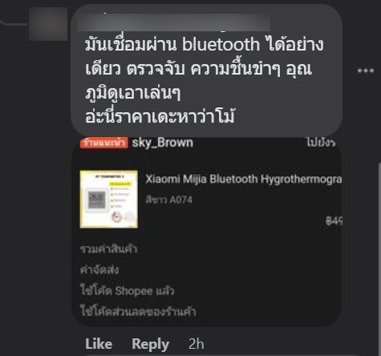Click the ไปยังร้าน link at top right

pyautogui.click(x=321, y=143)
